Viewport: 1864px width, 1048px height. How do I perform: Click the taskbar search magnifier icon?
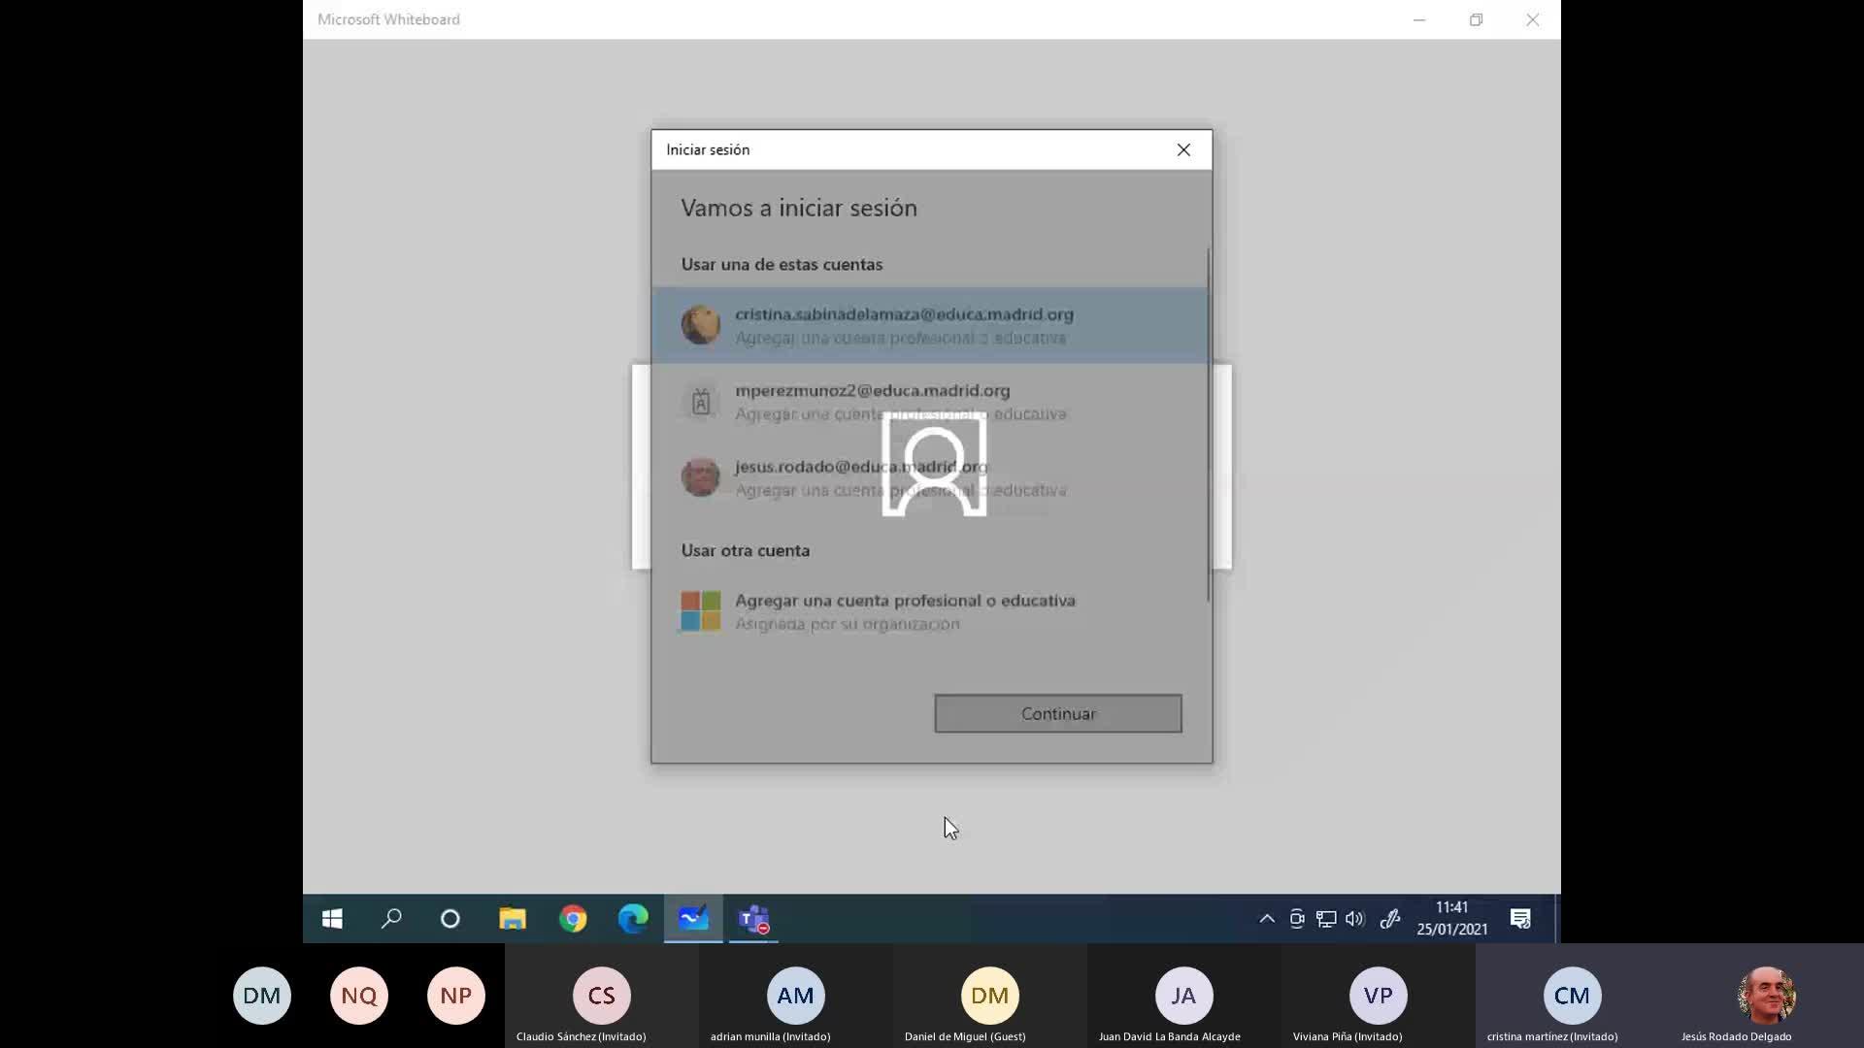391,919
